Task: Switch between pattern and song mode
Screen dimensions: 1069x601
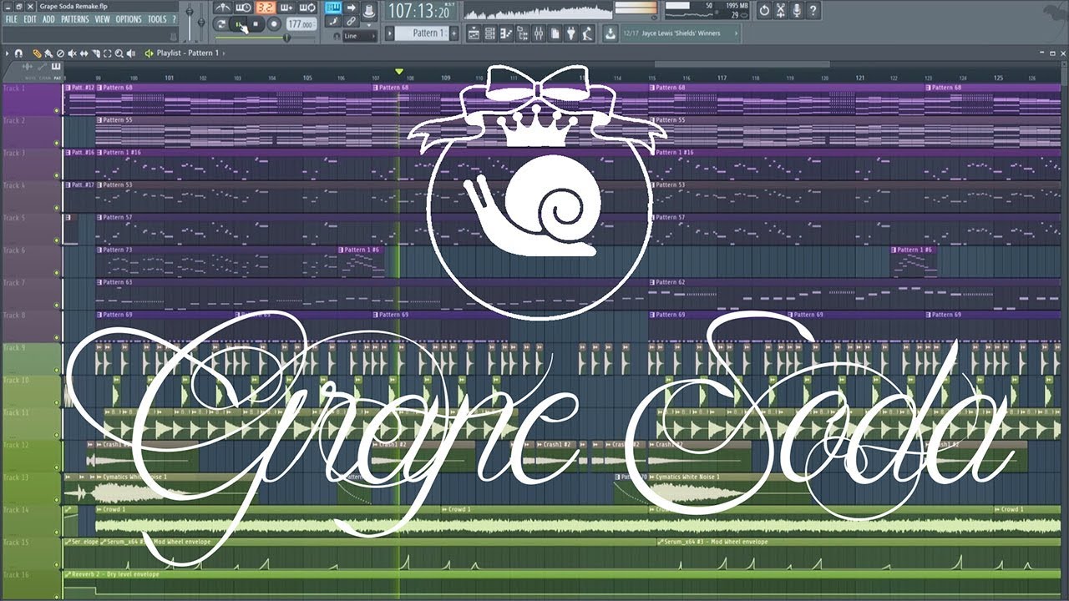Action: (x=221, y=24)
